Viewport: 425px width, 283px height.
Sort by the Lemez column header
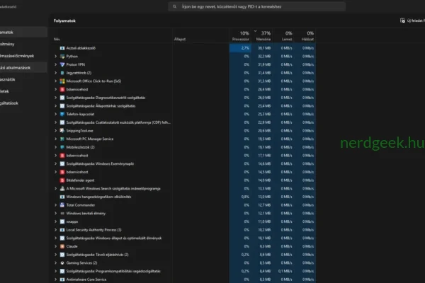click(x=283, y=36)
